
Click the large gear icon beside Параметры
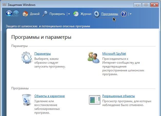point(26,57)
